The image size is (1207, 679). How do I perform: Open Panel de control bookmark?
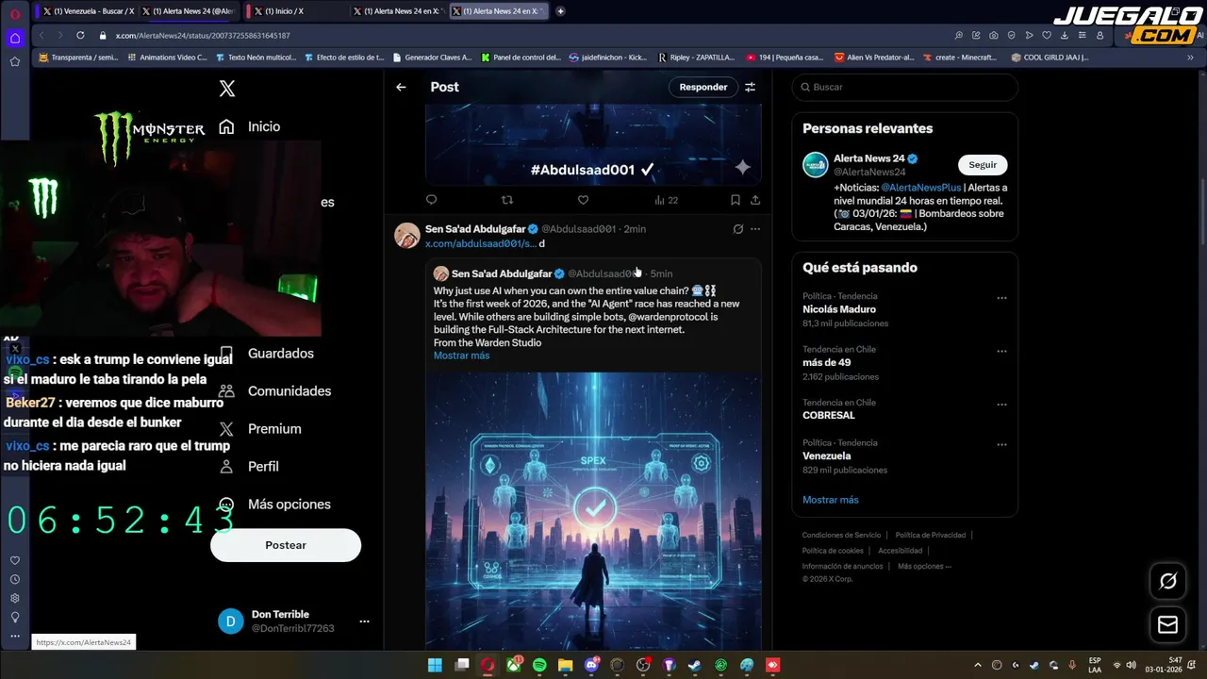pyautogui.click(x=521, y=58)
